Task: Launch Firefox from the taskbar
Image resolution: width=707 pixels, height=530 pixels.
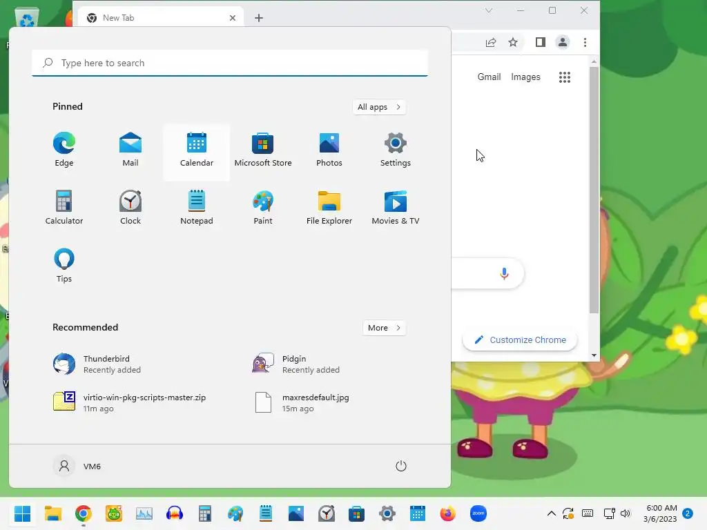Action: pos(447,513)
